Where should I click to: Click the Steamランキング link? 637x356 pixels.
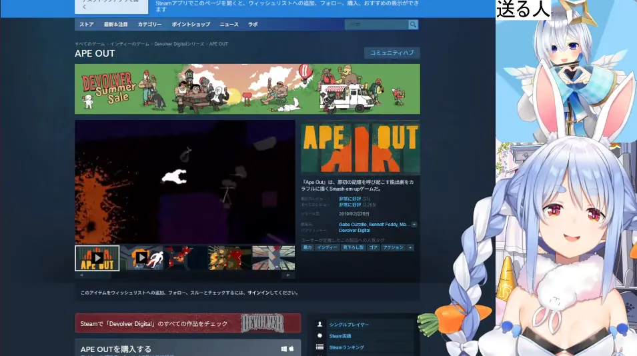click(x=347, y=347)
